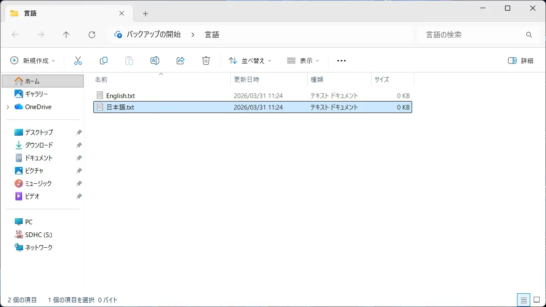This screenshot has height=307, width=546.
Task: Click the Share icon in toolbar
Action: [x=180, y=61]
